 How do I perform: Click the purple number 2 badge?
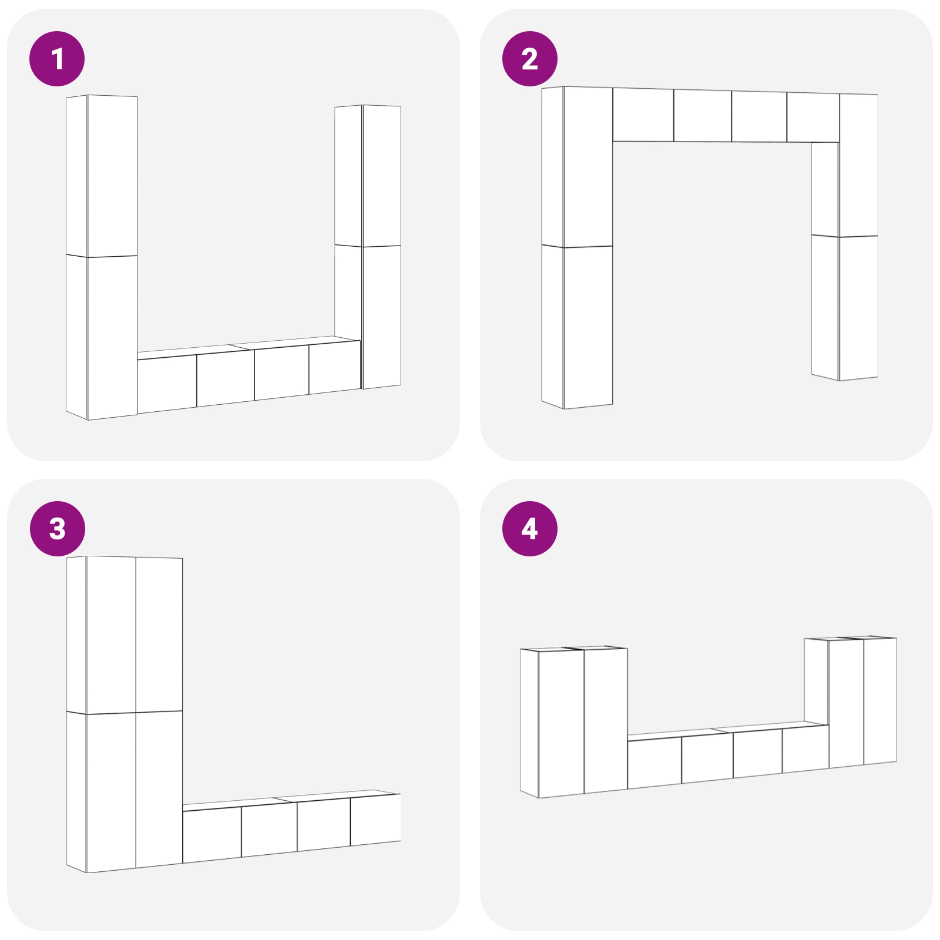529,59
